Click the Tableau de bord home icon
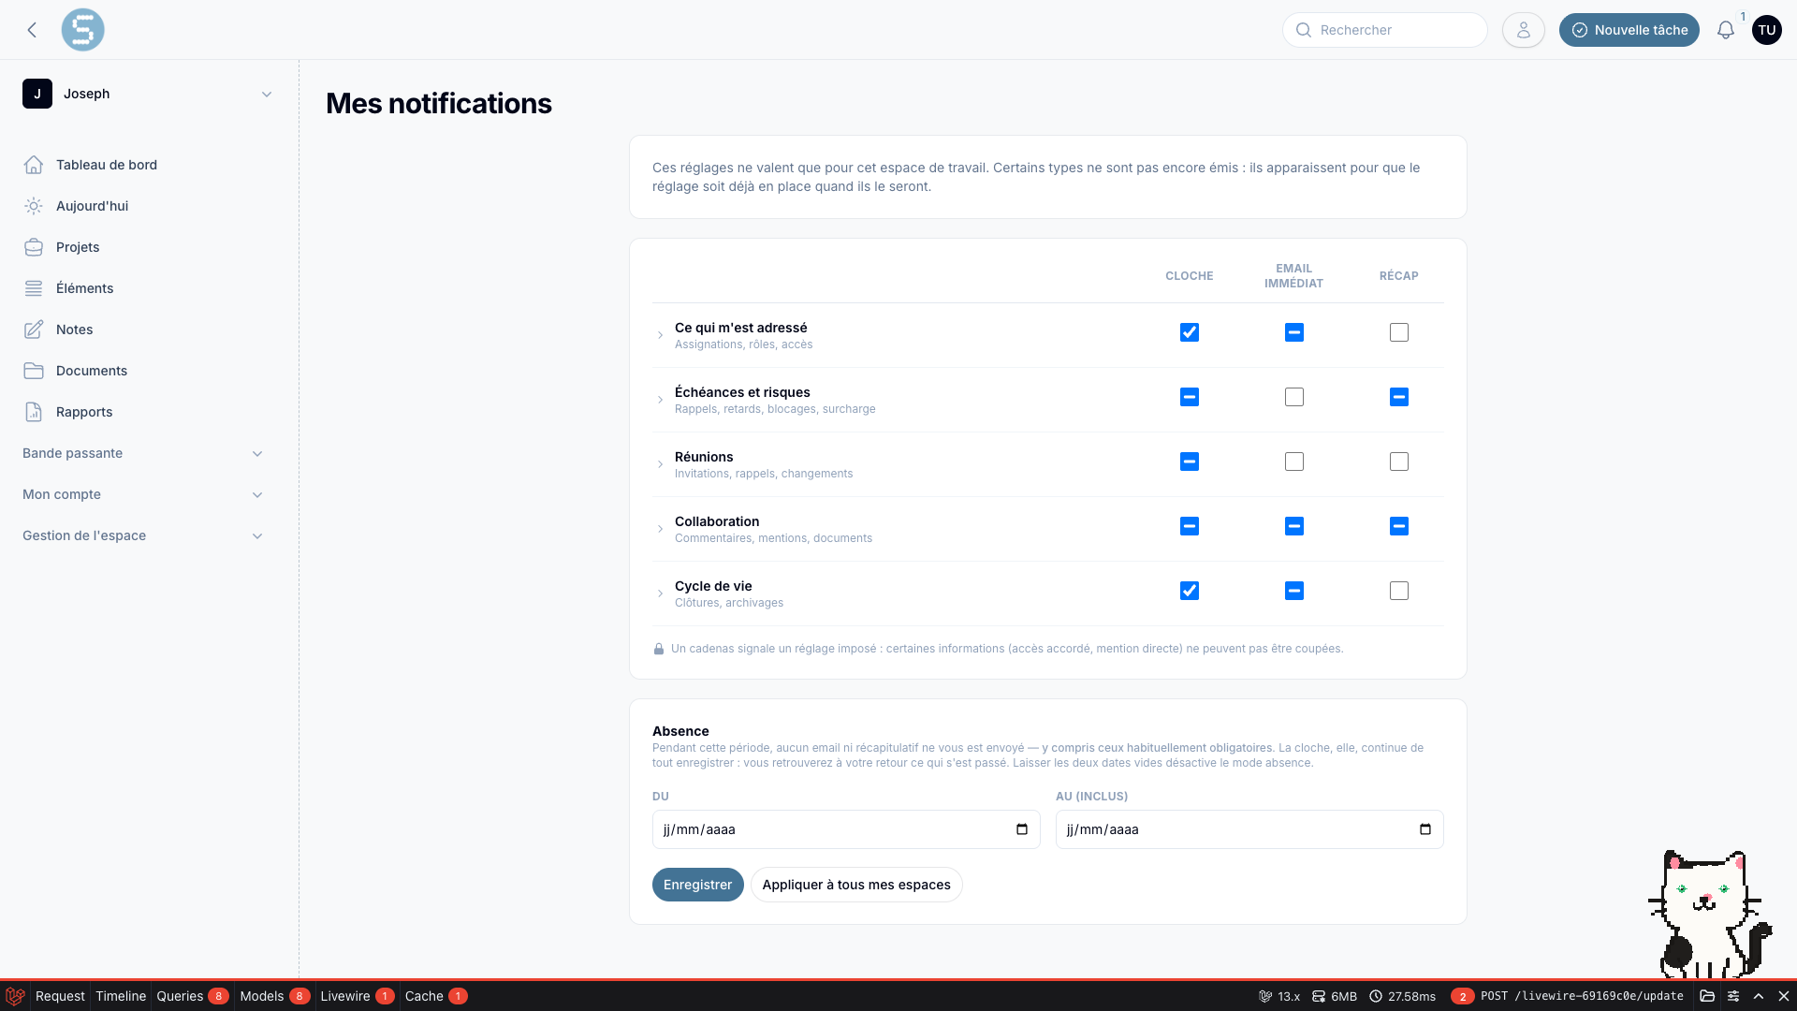This screenshot has height=1011, width=1797. coord(34,165)
